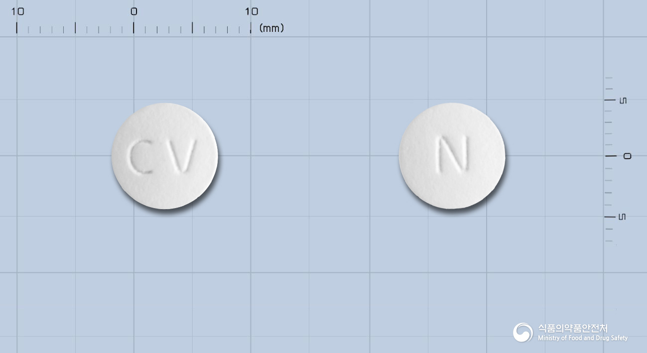Click the Korean text 식품의약품안전처
Image resolution: width=647 pixels, height=353 pixels.
[573, 328]
